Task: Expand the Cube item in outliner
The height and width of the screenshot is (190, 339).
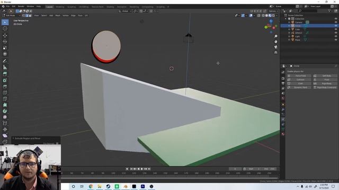Action: click(289, 30)
